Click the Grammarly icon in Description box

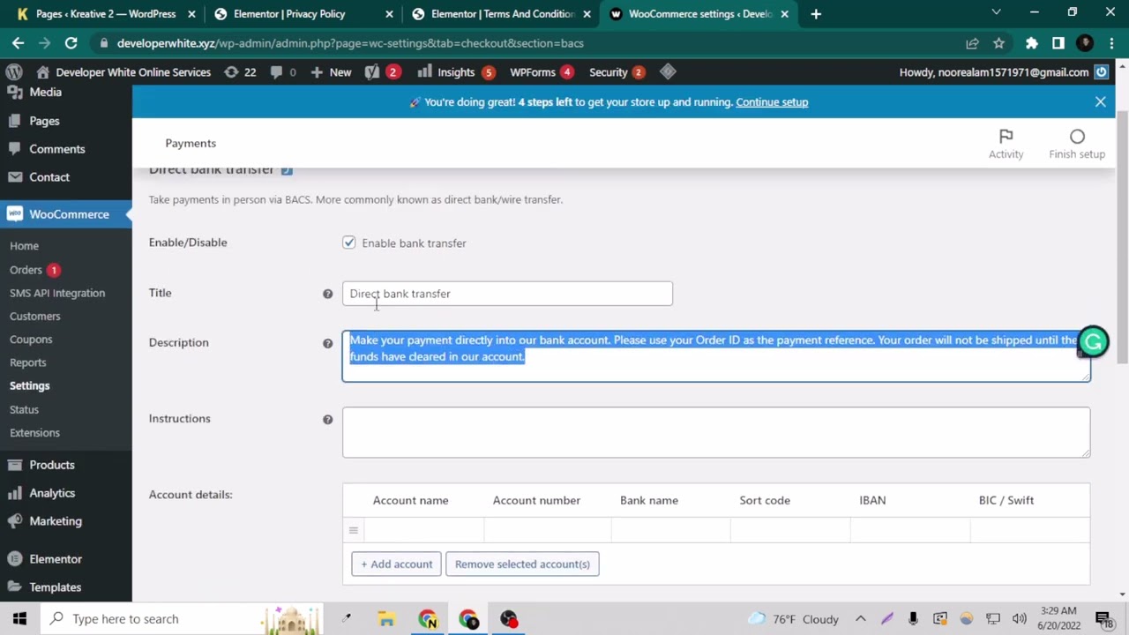[x=1093, y=342]
